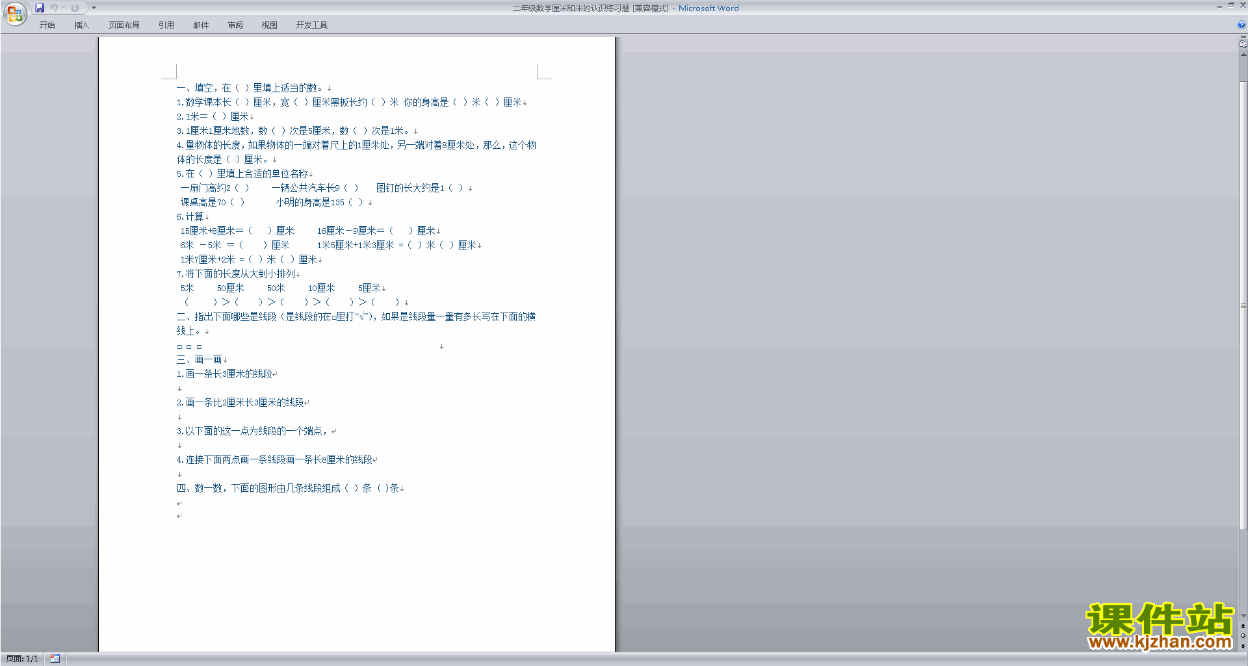
Task: Select the 审阅 ribbon tab
Action: coord(235,25)
